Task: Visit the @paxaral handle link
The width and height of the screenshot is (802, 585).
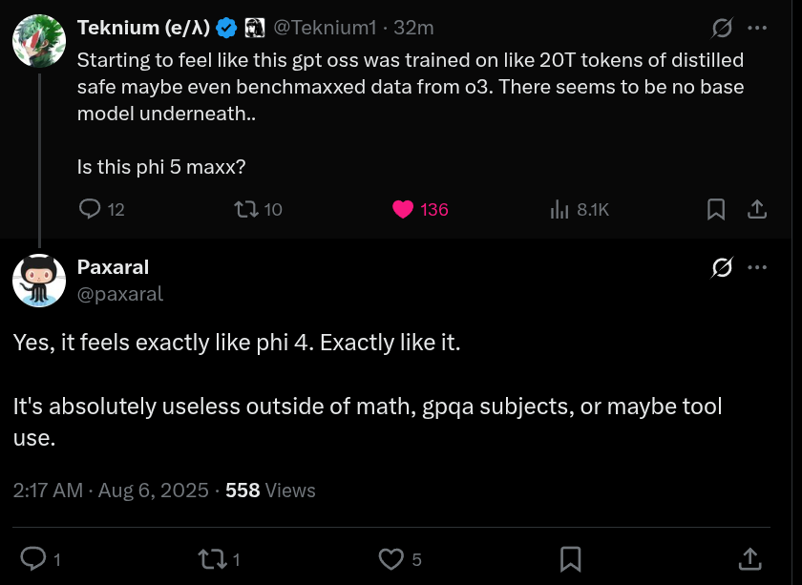Action: (x=120, y=294)
